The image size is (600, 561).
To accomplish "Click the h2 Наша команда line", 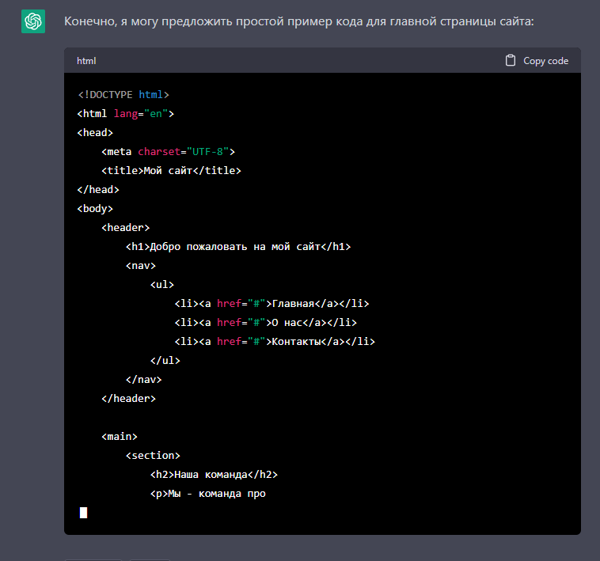I will point(214,475).
